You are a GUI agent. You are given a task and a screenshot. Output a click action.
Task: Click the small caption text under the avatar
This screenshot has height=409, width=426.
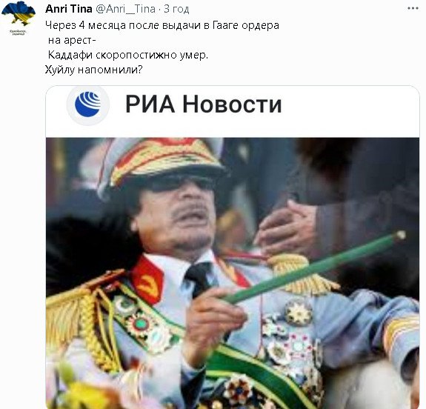19,33
